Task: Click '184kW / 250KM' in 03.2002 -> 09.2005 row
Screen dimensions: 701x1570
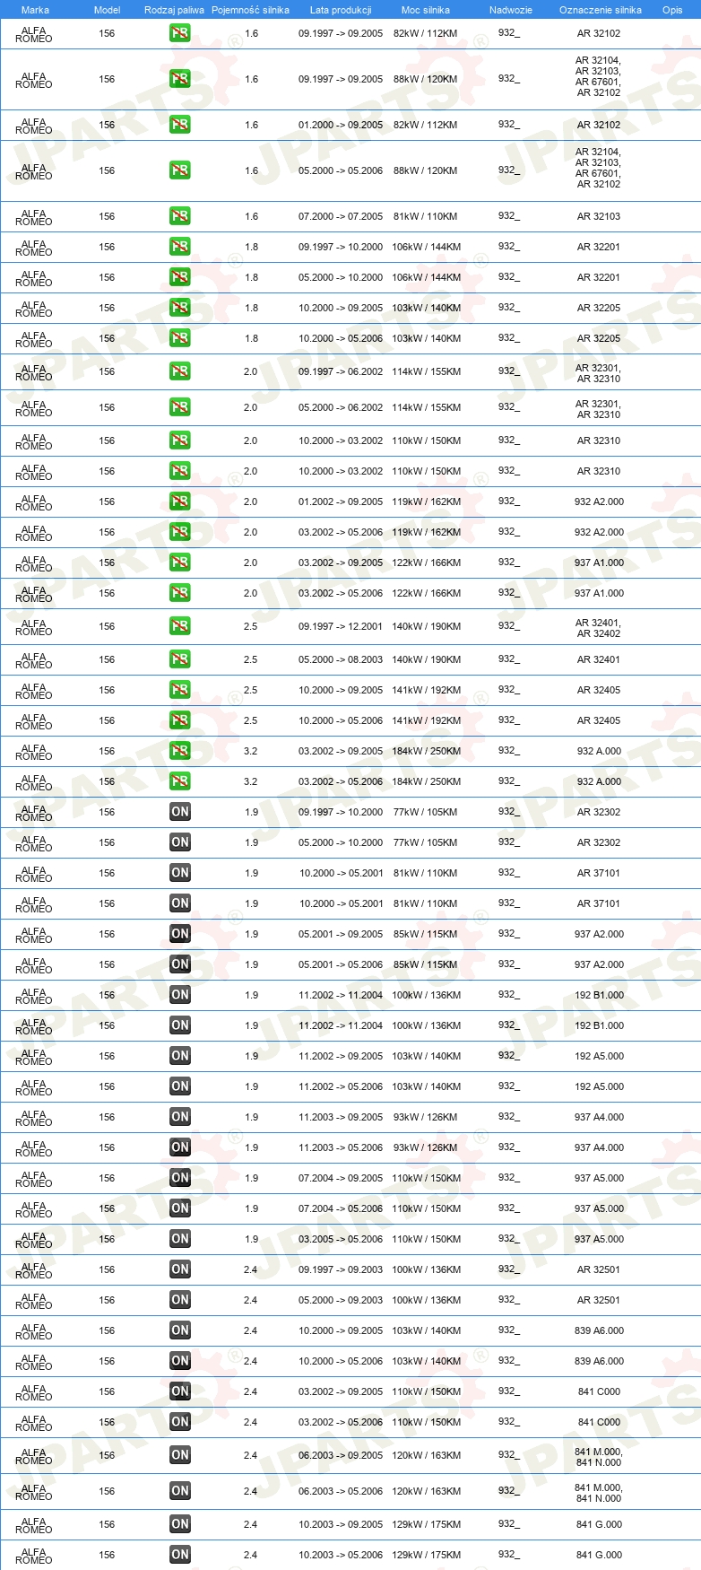Action: pyautogui.click(x=426, y=751)
